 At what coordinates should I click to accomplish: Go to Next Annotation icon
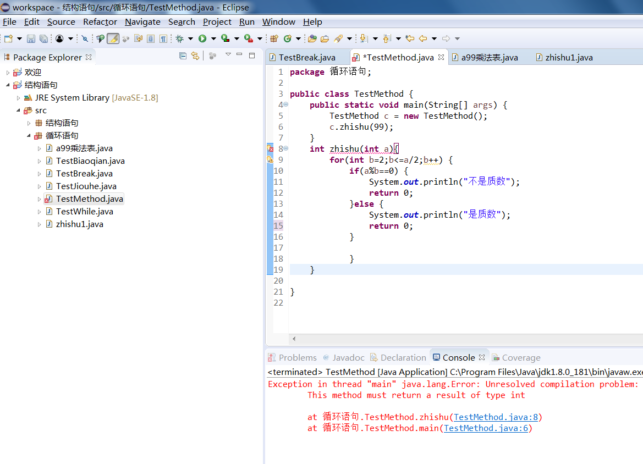point(364,38)
